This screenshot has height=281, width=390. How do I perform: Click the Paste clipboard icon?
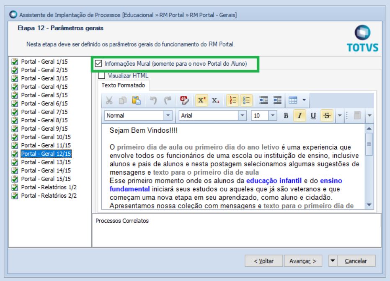coord(136,100)
